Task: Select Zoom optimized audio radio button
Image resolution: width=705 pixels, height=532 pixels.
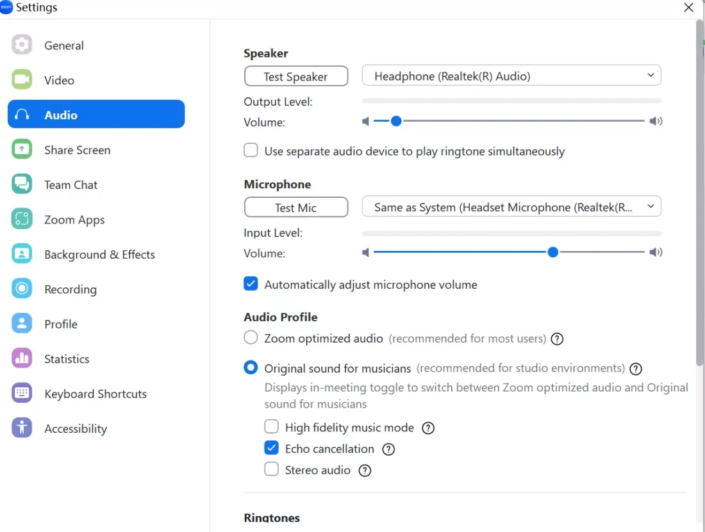Action: 251,337
